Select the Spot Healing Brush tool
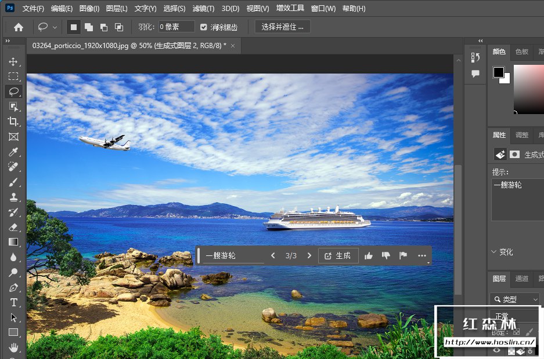 click(13, 167)
